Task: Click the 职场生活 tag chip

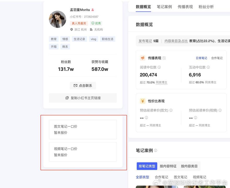Action: click(108, 39)
